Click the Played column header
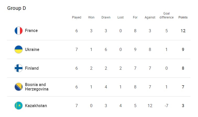Viewport: 198px width, 117px height. tap(76, 17)
